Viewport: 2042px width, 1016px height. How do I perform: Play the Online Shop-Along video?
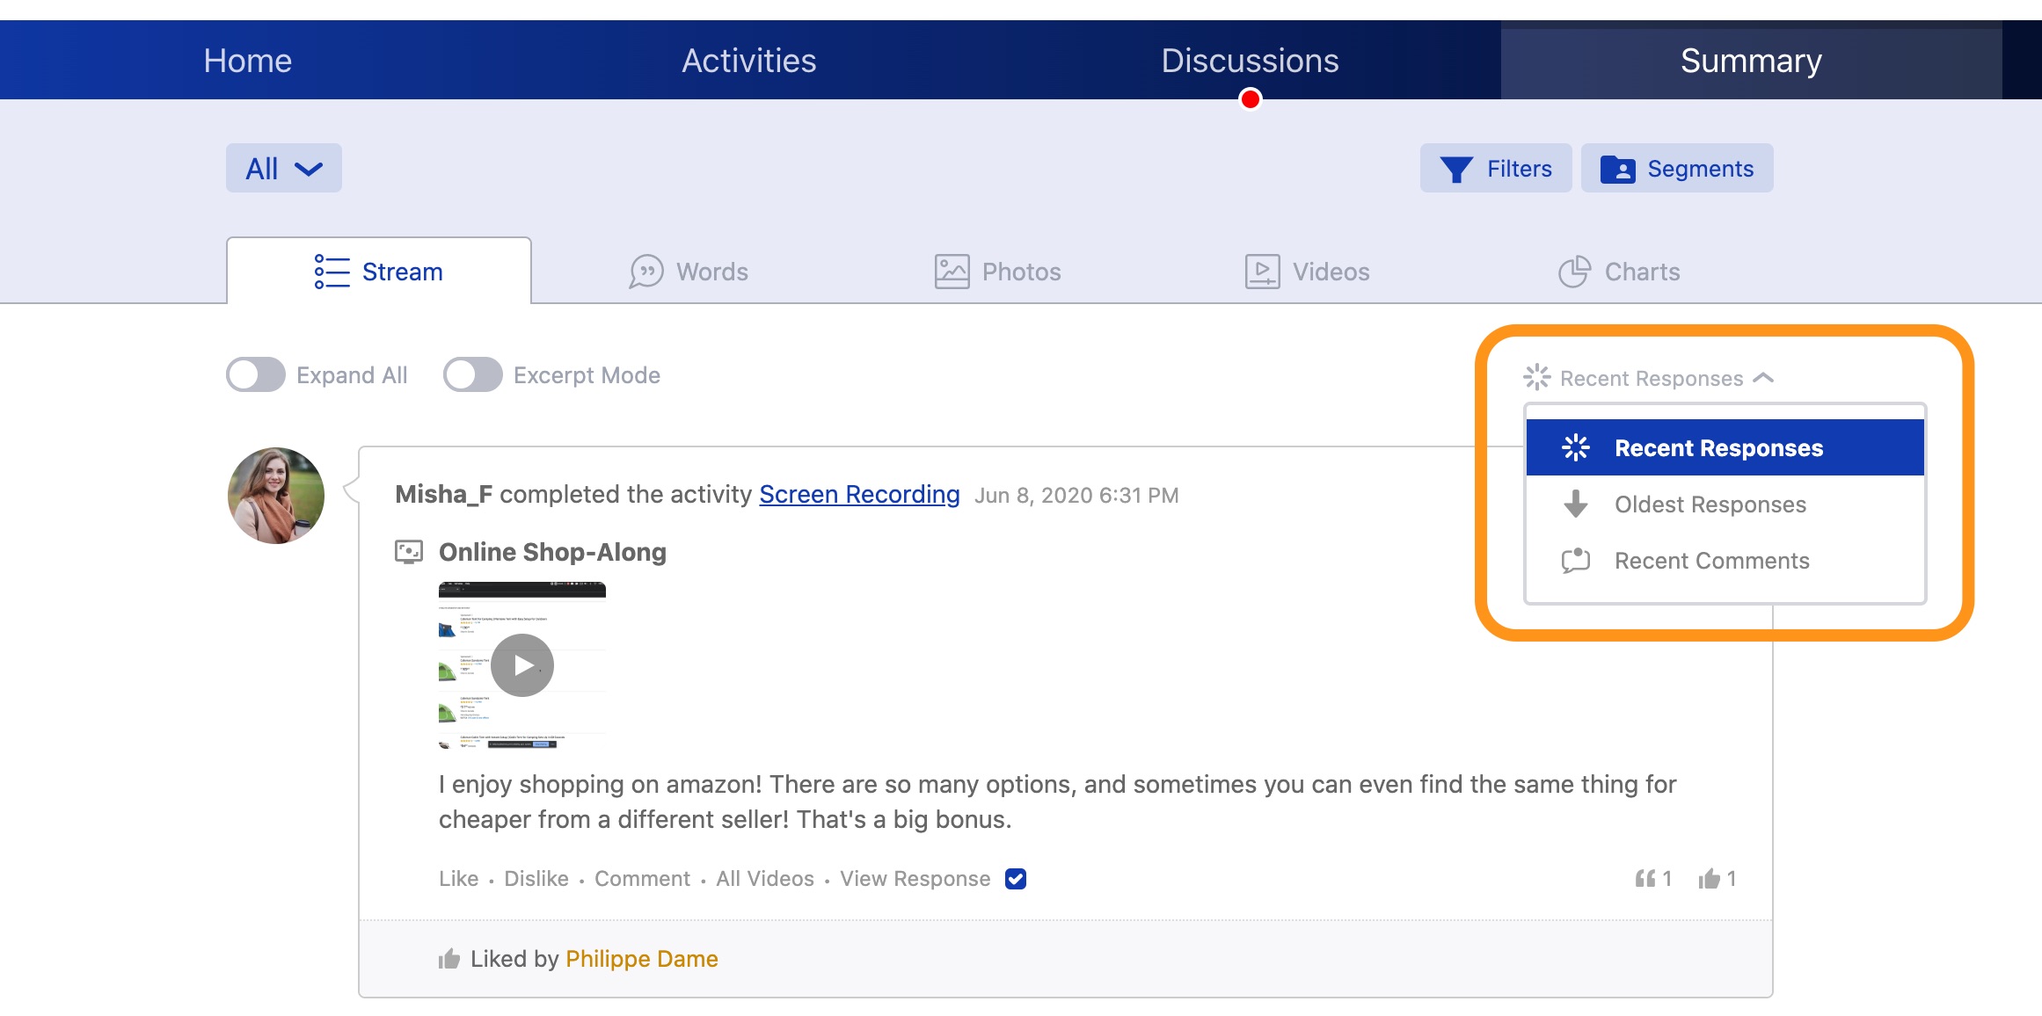click(x=522, y=665)
